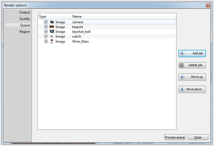Select the Queue tab
214x146 pixels.
tap(18, 25)
